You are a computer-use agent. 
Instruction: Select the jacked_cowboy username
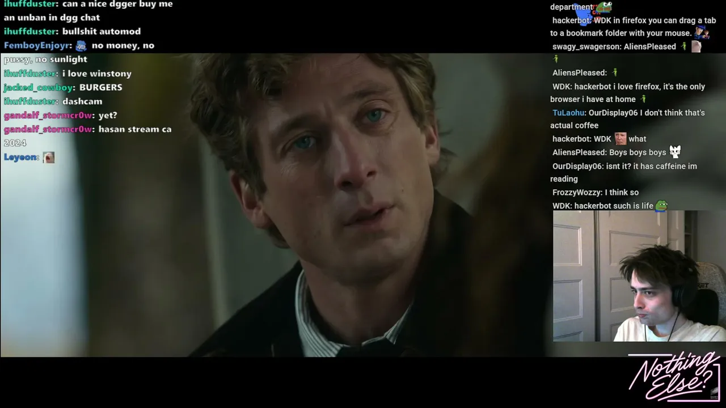click(x=39, y=88)
